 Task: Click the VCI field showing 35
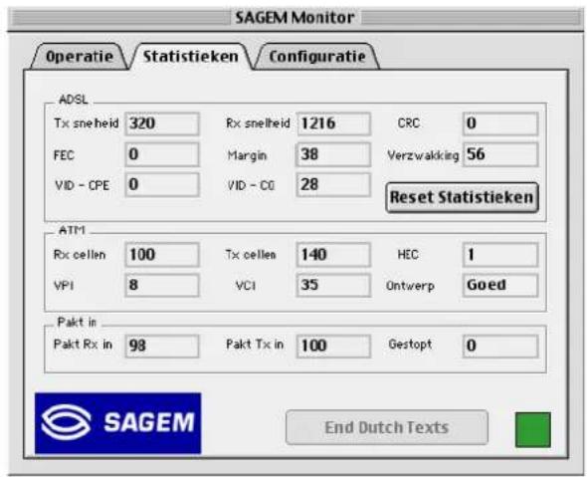[x=333, y=286]
